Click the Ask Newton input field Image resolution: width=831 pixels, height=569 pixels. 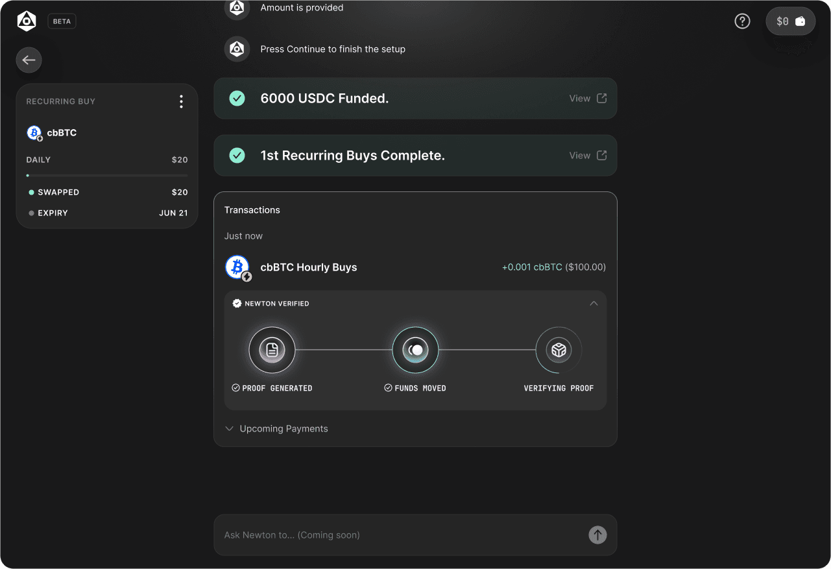(x=415, y=535)
